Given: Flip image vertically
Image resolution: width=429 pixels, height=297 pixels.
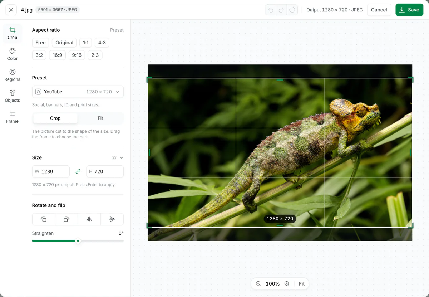Looking at the screenshot, I should tap(112, 219).
